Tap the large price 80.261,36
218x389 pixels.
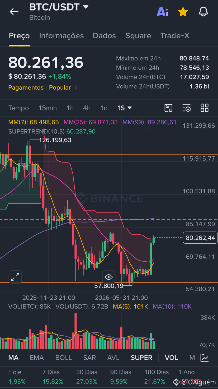coord(46,63)
